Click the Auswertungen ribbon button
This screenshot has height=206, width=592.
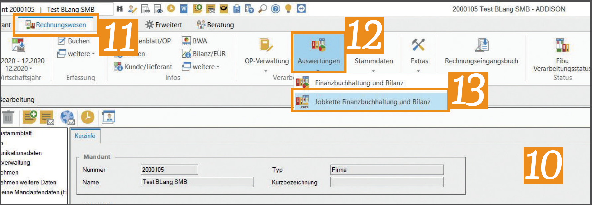(319, 52)
